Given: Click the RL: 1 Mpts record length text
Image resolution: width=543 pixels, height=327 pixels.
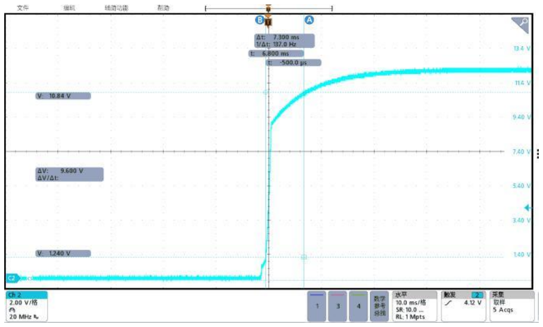Looking at the screenshot, I should click(410, 316).
